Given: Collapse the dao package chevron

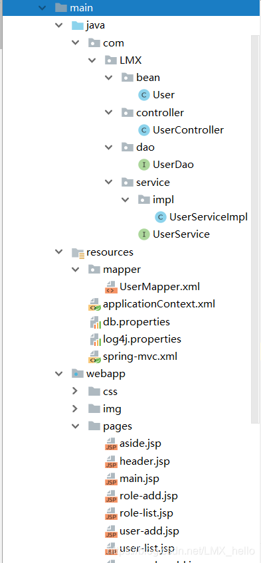Looking at the screenshot, I should click(x=109, y=147).
